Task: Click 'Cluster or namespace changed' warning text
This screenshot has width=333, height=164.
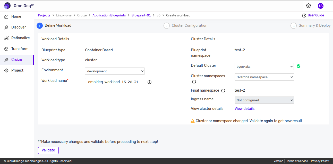Action: [x=249, y=121]
